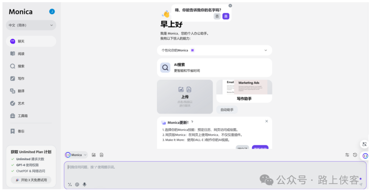The image size is (371, 195).
Task: Click the Monica logo title
Action: [x=21, y=12]
